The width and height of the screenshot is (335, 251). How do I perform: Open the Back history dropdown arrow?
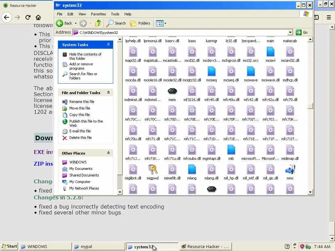point(76,23)
